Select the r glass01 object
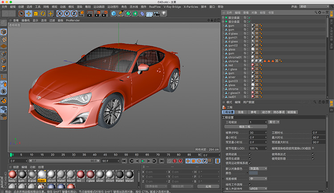 pos(234,93)
